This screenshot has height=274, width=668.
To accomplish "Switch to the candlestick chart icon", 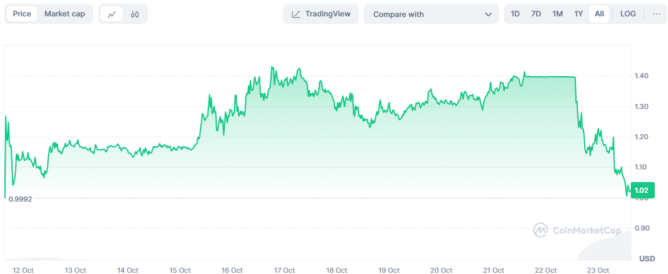I will point(135,14).
